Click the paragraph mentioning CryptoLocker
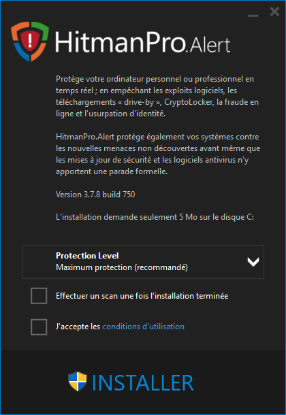Viewport: 286px width, 415px height. coord(157,97)
